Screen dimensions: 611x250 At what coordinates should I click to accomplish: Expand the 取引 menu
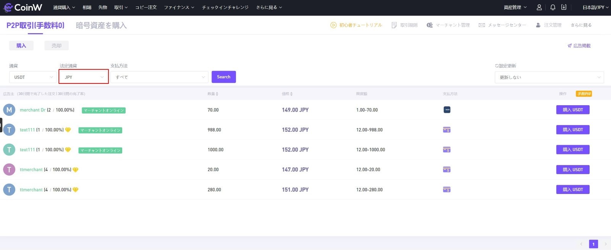coord(121,7)
